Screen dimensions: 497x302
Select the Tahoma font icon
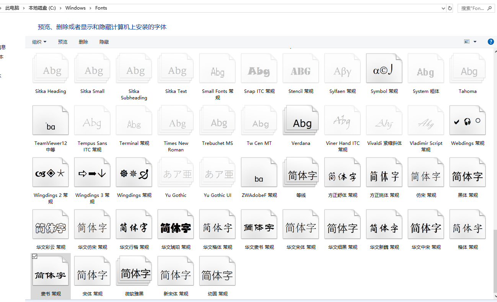468,68
